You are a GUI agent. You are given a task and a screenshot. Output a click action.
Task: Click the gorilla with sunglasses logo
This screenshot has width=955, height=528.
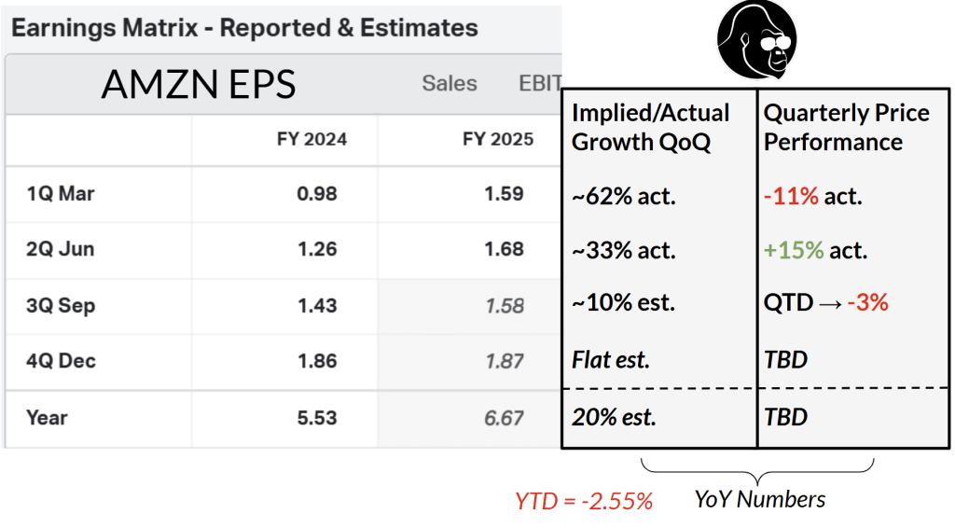[x=756, y=39]
